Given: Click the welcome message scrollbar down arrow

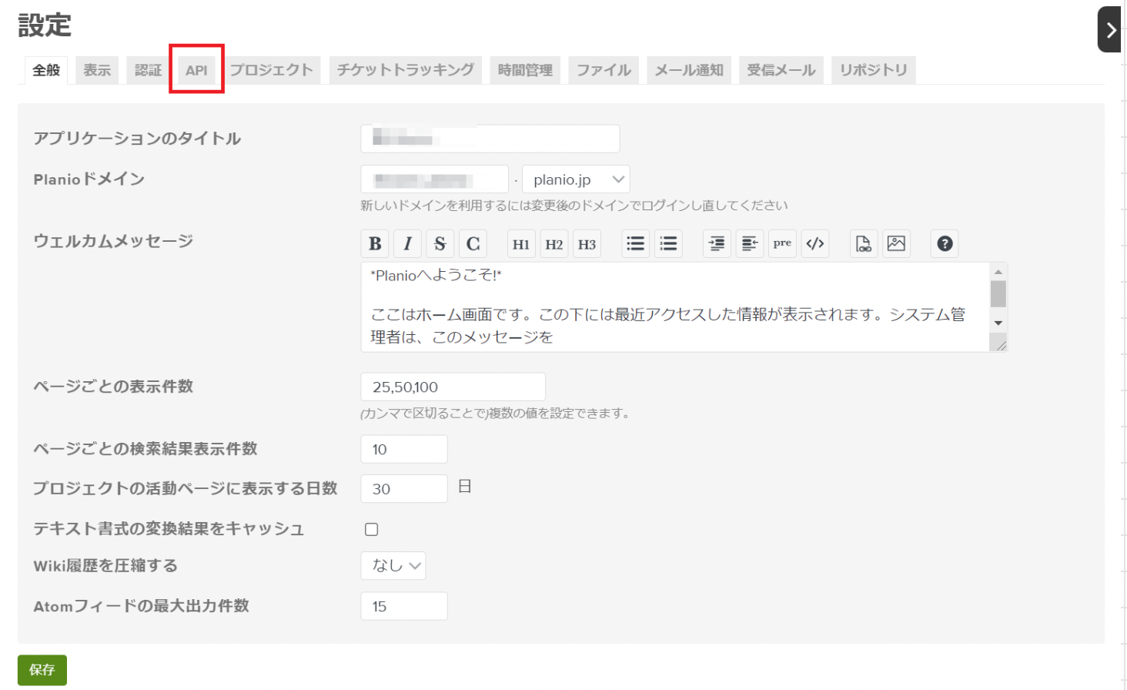Looking at the screenshot, I should [998, 323].
